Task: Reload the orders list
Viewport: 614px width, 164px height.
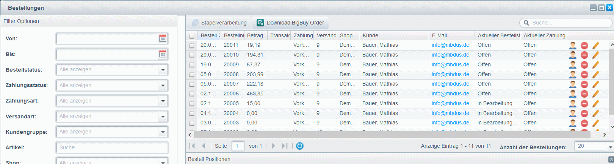Action: (300, 146)
